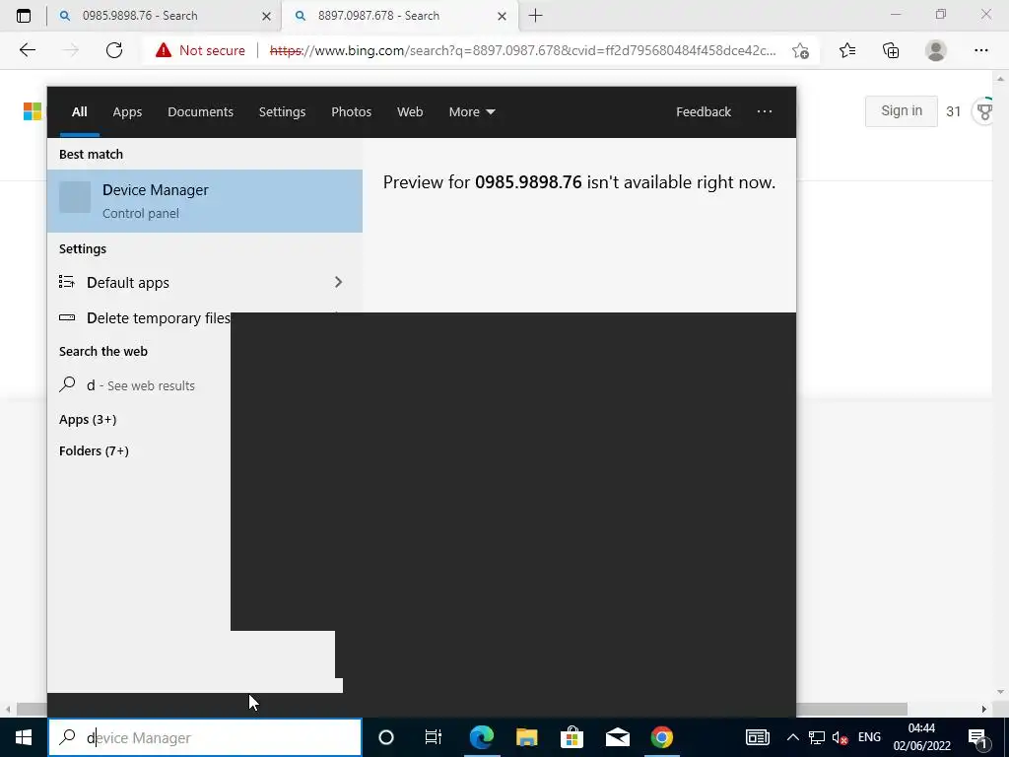The height and width of the screenshot is (757, 1009).
Task: Show hidden system tray icons
Action: point(793,737)
